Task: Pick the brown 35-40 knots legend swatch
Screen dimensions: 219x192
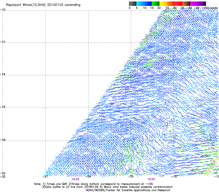Action: [186, 4]
